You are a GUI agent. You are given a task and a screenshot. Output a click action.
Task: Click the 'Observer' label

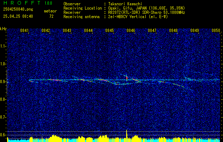[x=72, y=4]
